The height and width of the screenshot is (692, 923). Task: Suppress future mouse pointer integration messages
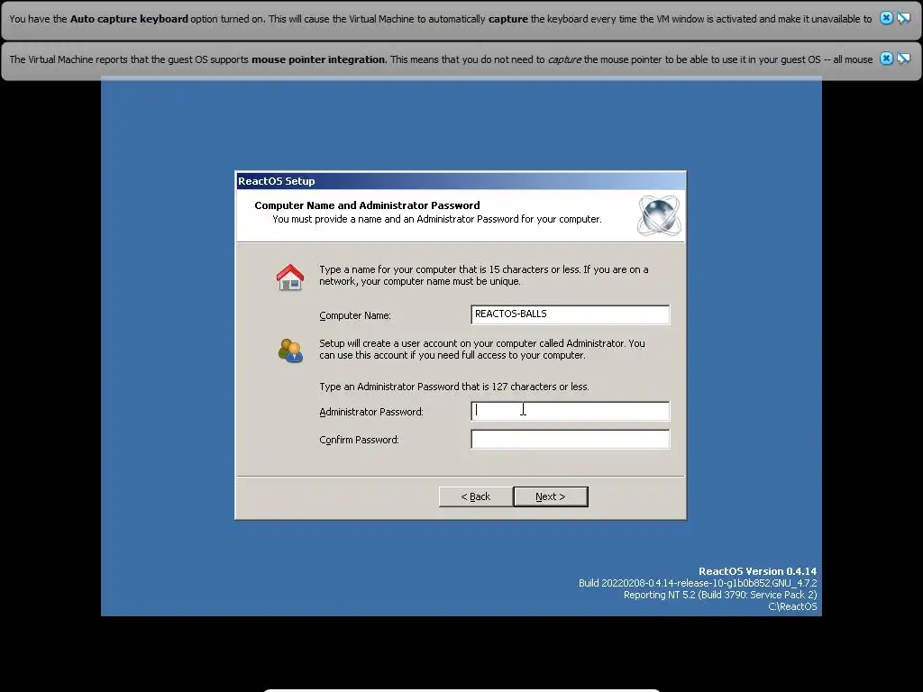[904, 59]
